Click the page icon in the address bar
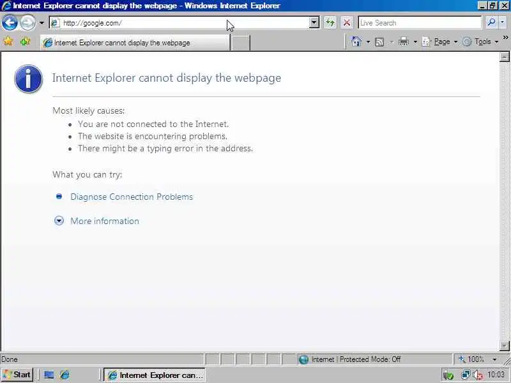Viewport: 511px width, 383px height. [55, 23]
